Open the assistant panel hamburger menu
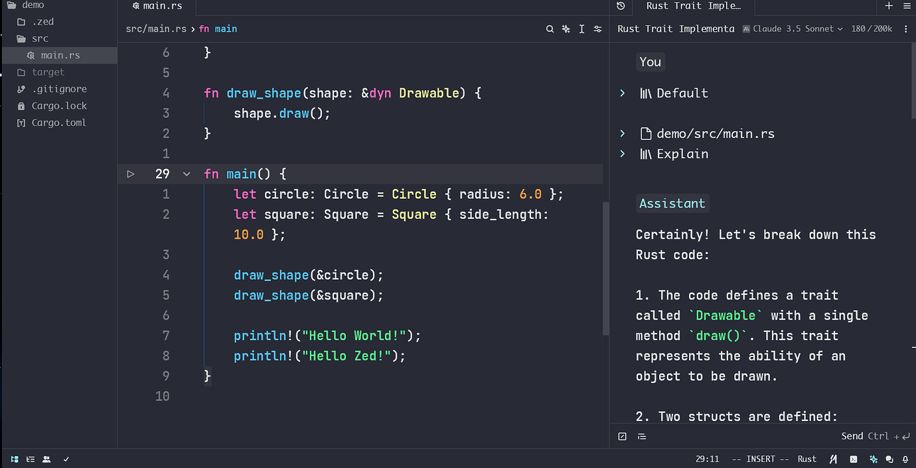Viewport: 916px width, 468px height. (x=906, y=6)
